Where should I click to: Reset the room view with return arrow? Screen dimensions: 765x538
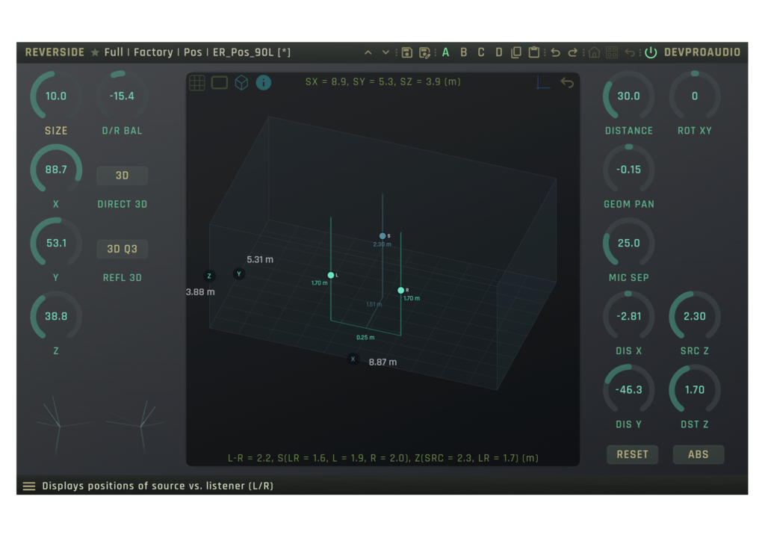[567, 82]
